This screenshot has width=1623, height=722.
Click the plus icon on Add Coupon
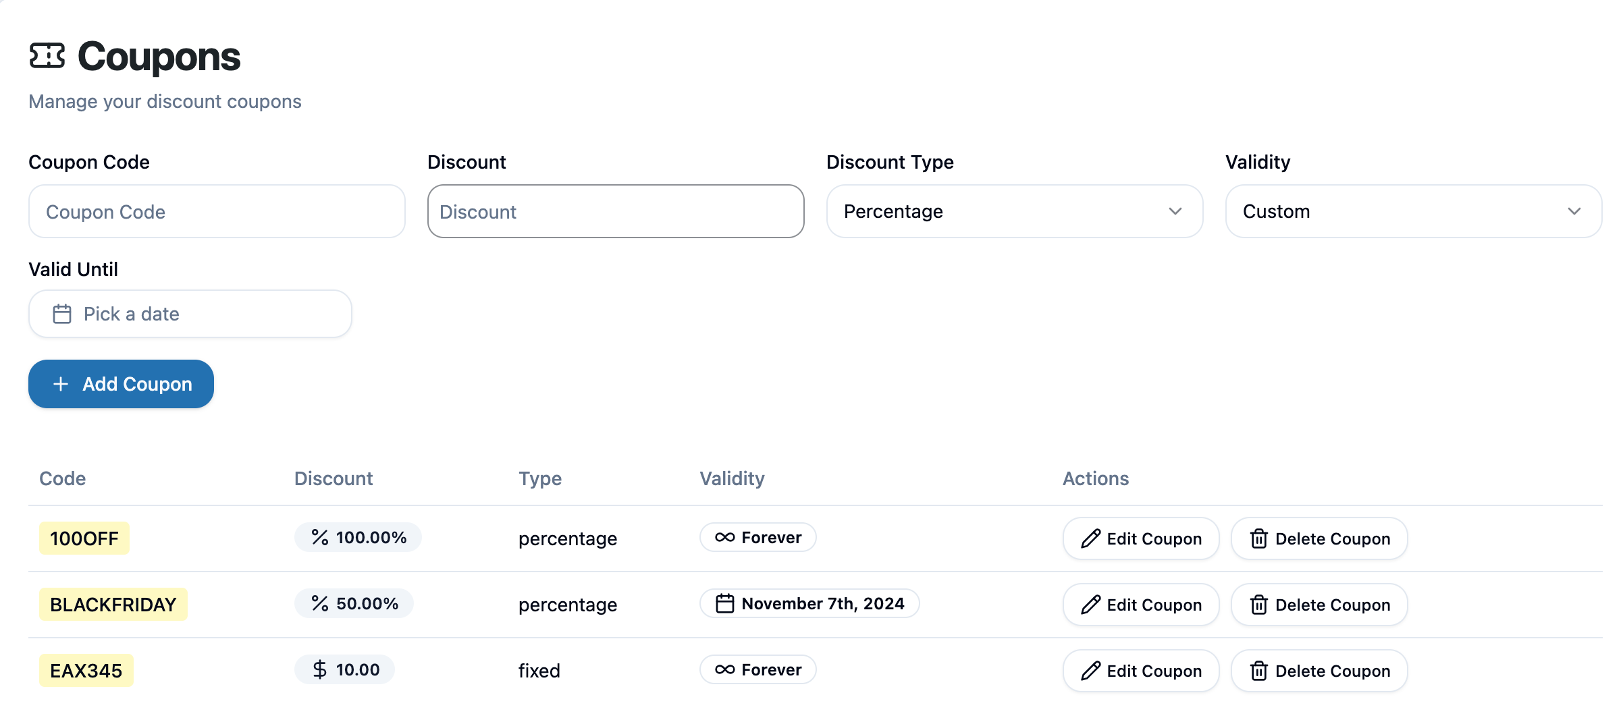(61, 384)
